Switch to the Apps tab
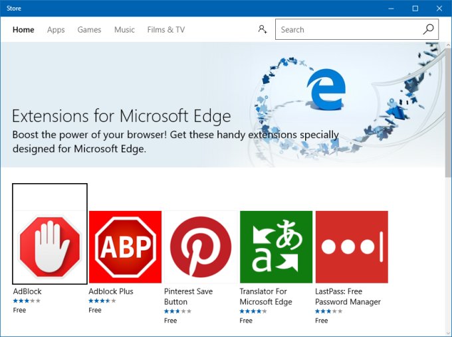 (56, 30)
